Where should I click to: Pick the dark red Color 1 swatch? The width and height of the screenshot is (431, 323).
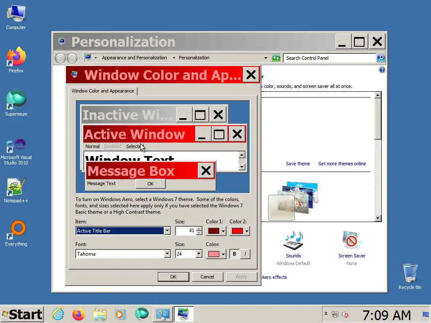click(213, 231)
